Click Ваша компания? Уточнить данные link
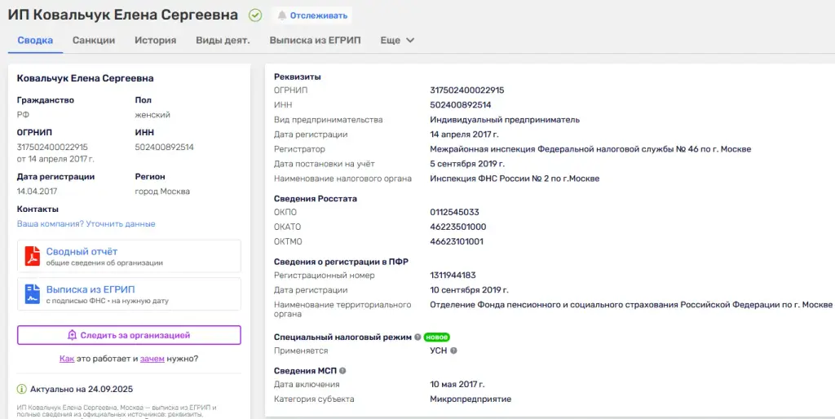The height and width of the screenshot is (419, 835). tap(86, 223)
